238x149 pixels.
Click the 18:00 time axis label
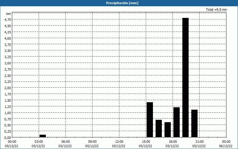click(173, 142)
